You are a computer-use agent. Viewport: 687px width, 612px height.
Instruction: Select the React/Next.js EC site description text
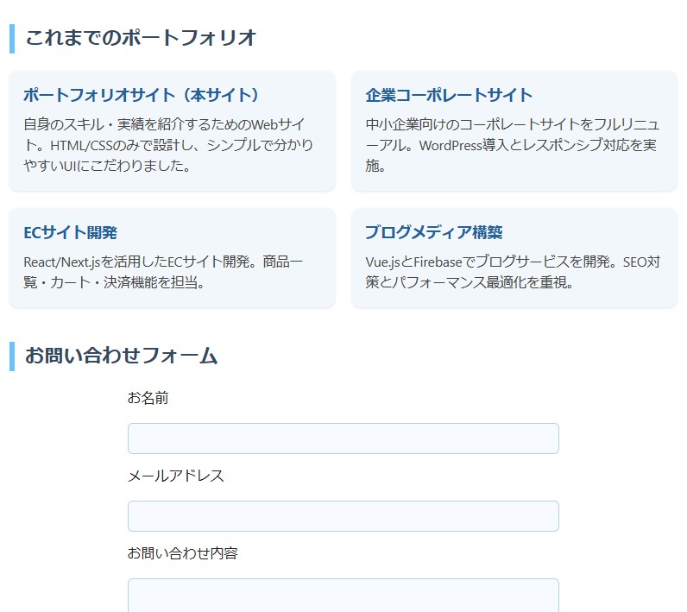click(x=163, y=272)
